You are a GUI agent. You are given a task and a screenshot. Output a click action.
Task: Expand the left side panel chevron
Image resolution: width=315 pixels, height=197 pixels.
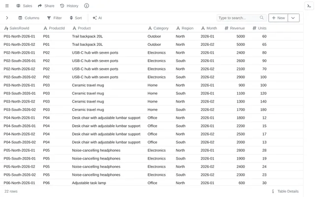[x=7, y=18]
